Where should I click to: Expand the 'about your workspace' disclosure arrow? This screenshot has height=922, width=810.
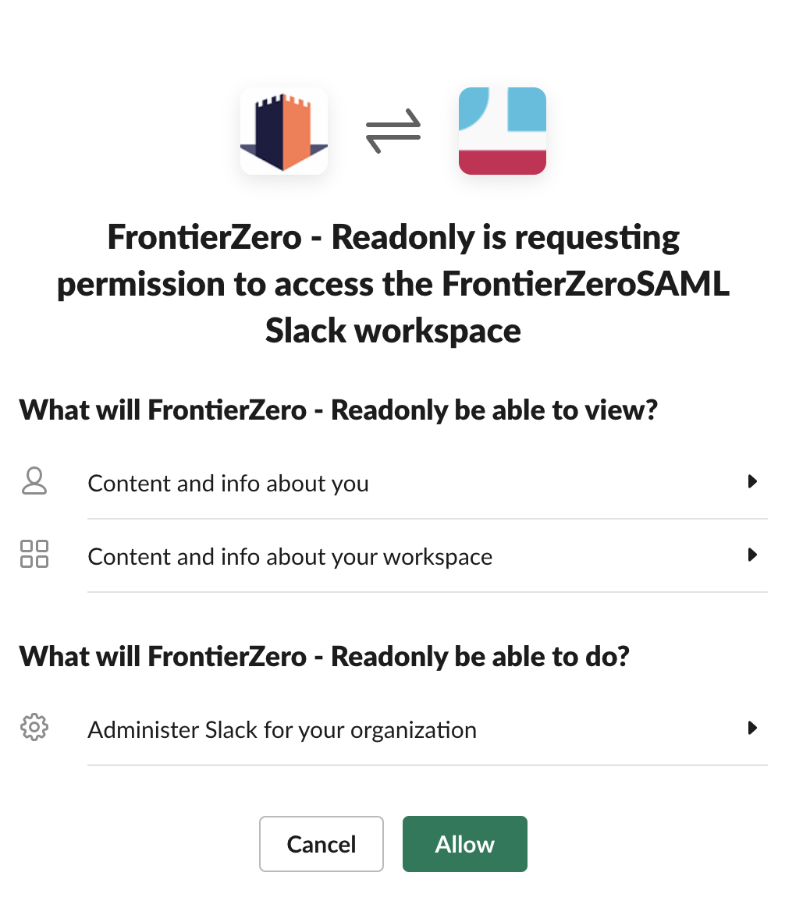pyautogui.click(x=752, y=555)
